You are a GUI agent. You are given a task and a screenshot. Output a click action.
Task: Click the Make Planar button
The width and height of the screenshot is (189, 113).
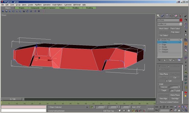pyautogui.click(x=175, y=95)
